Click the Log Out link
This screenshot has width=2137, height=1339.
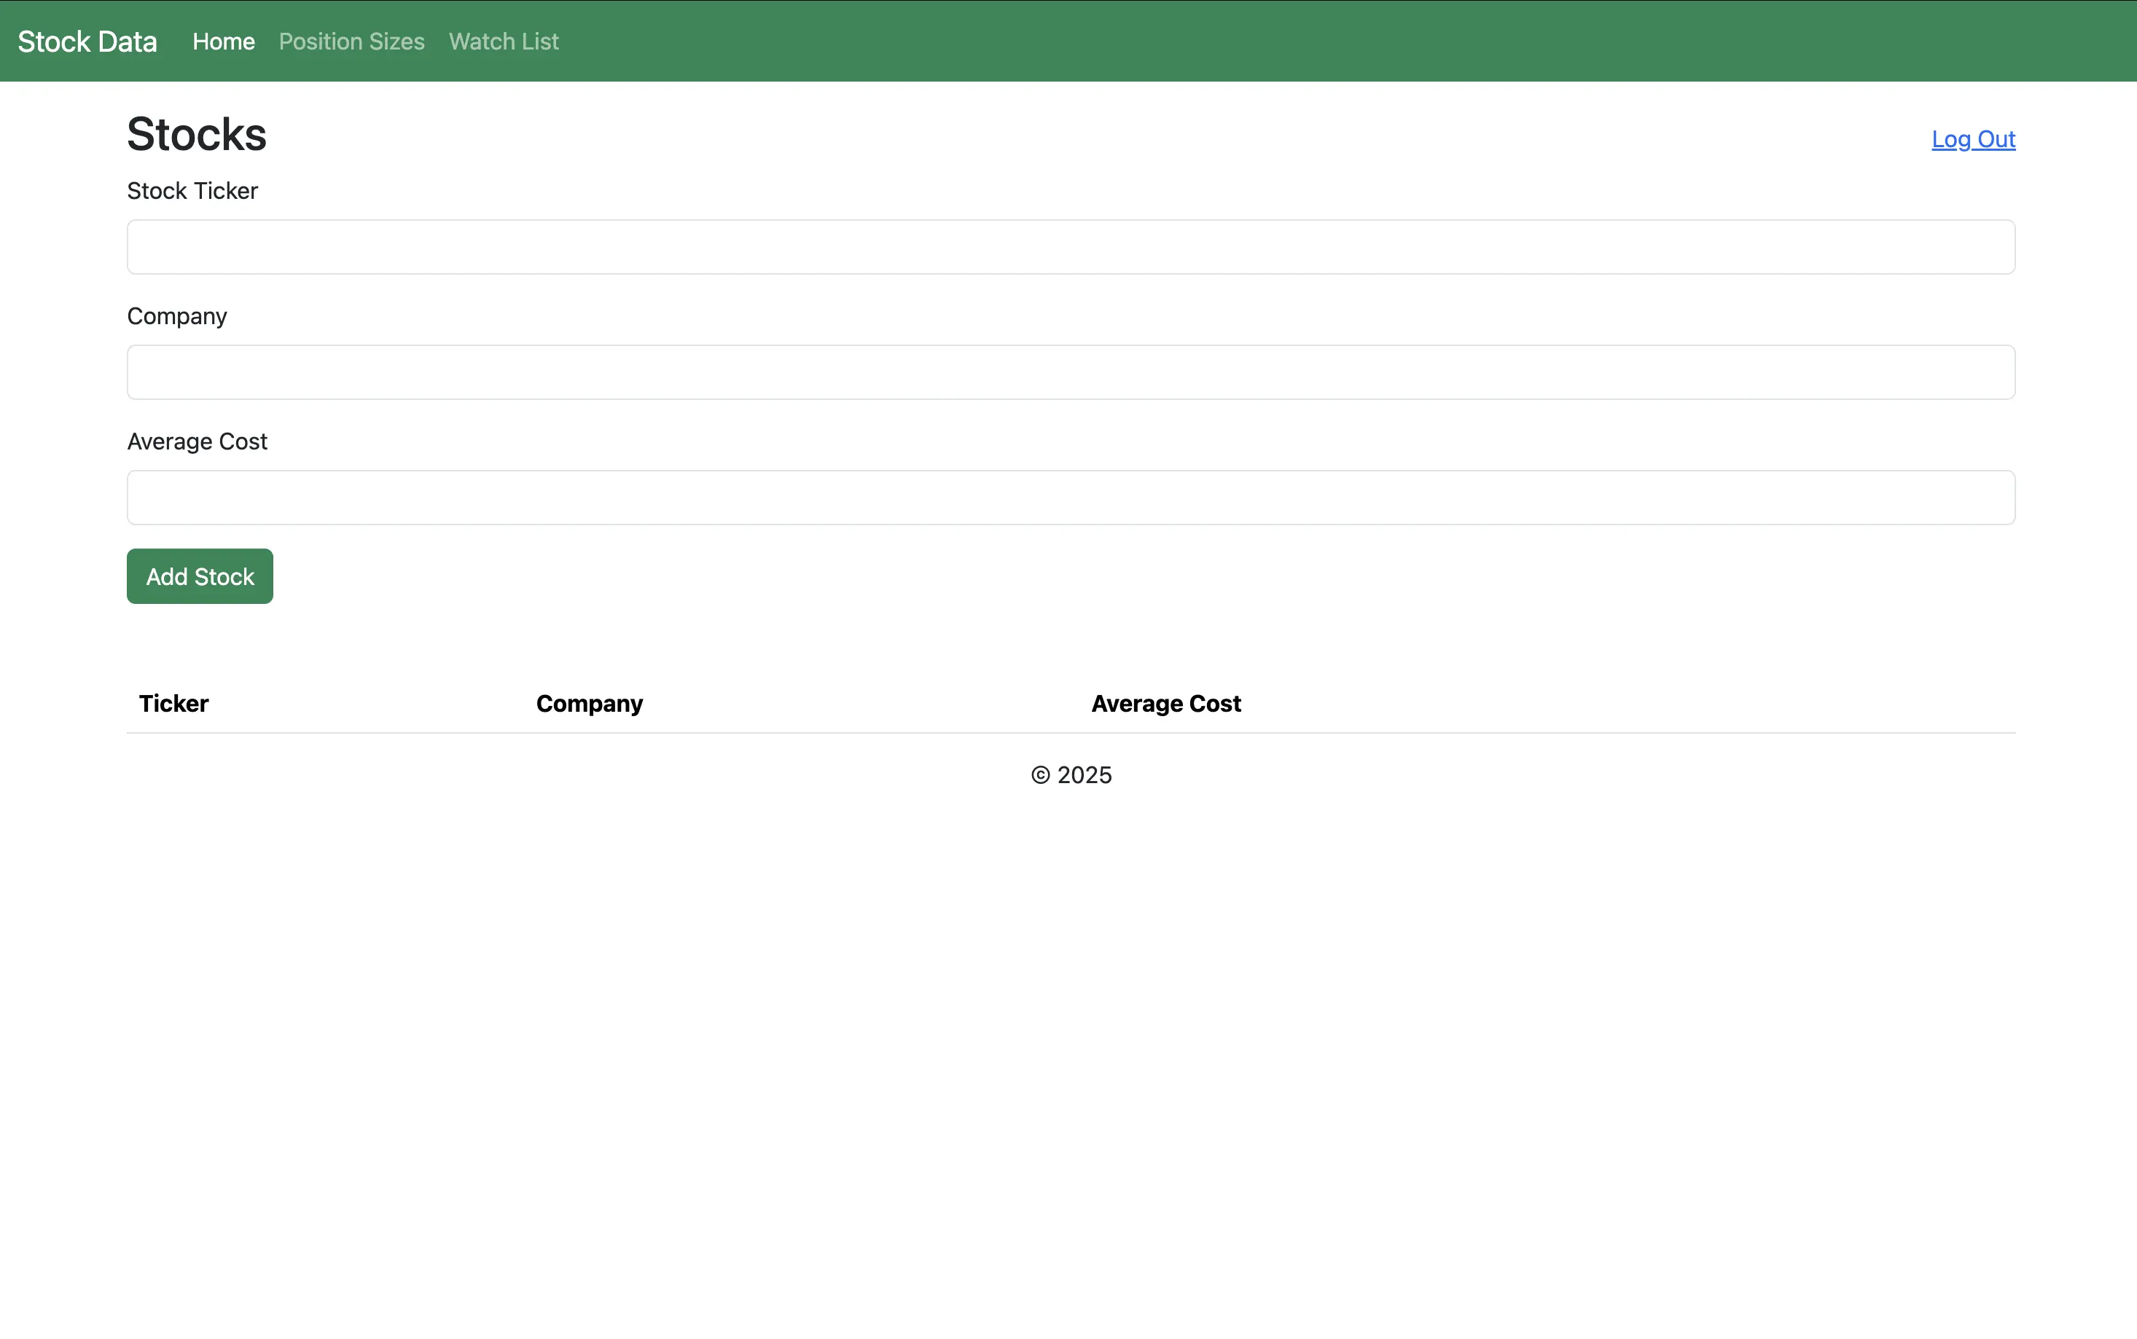coord(1972,139)
